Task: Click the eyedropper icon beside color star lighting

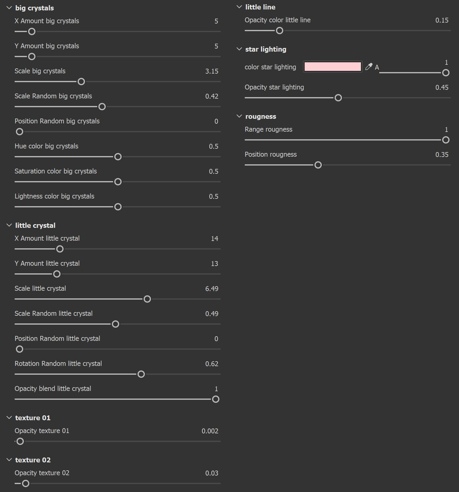Action: pyautogui.click(x=369, y=67)
